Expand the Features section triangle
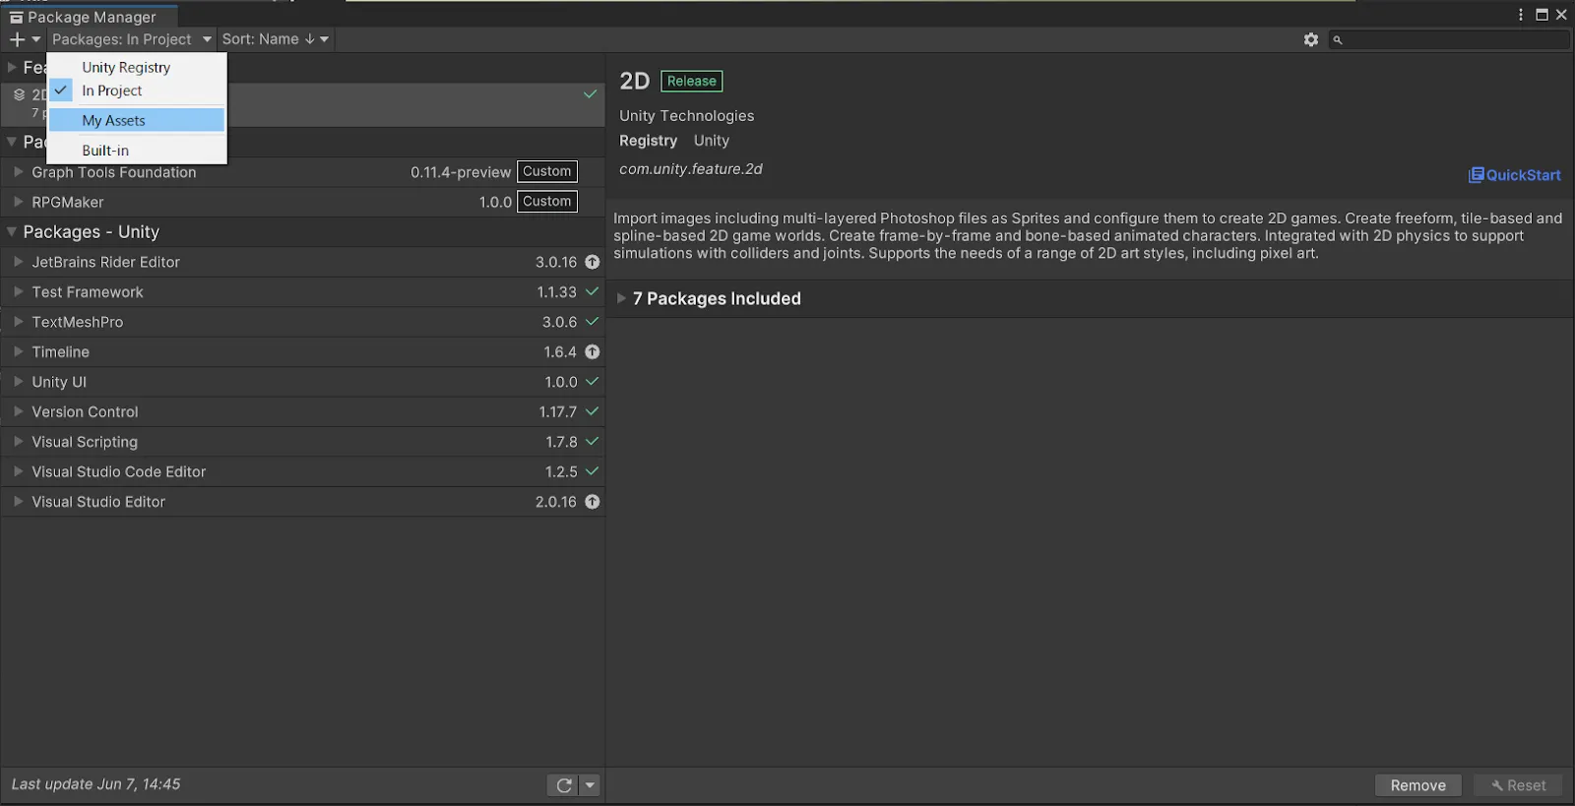 12,67
